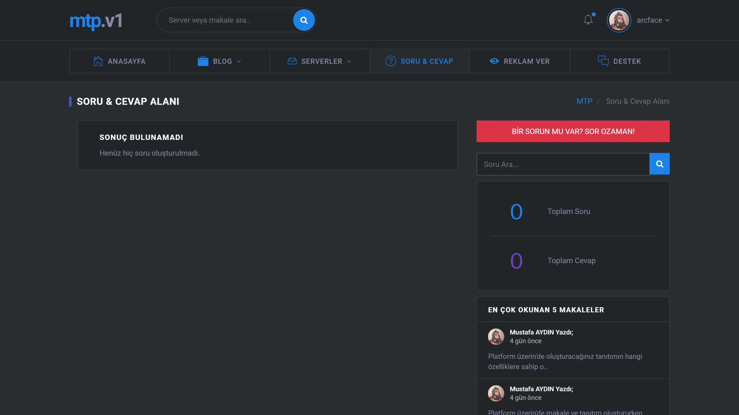
Task: Click the 'SORU & CEVAP ALANI' page title
Action: pos(128,101)
